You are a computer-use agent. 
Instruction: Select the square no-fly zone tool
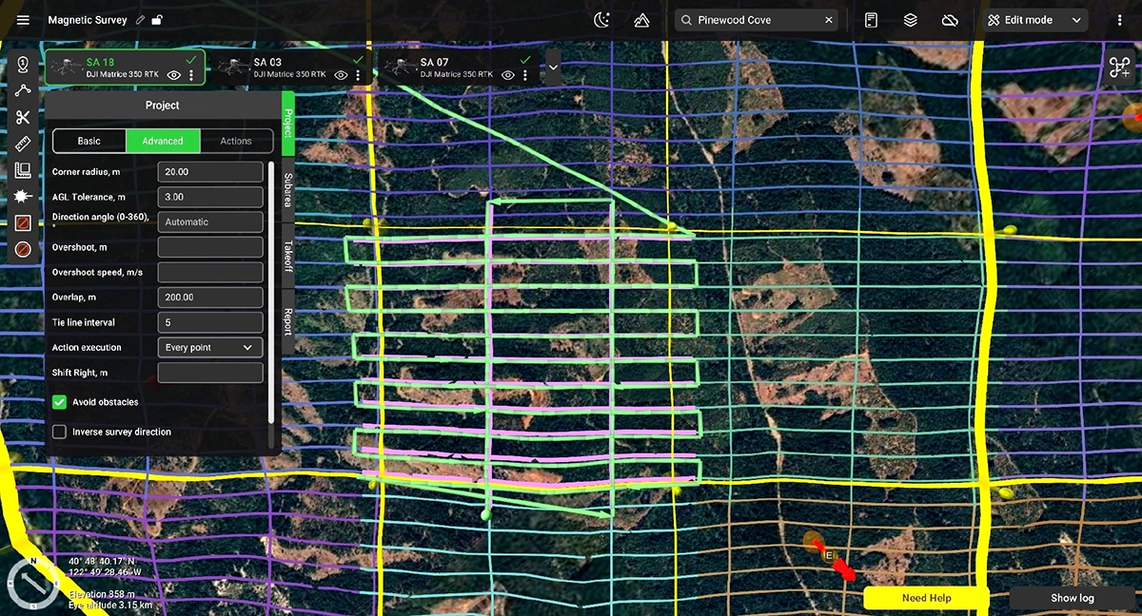[23, 222]
